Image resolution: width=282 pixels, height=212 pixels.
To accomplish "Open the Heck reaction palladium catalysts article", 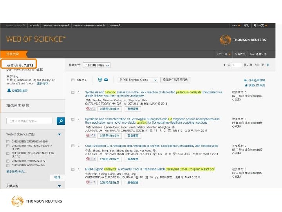I will [x=154, y=94].
